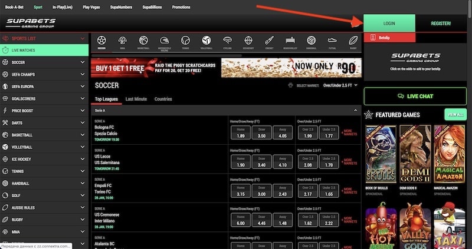Click VIEW ALL featured games button
Viewport: 472px width, 249px height.
tap(455, 114)
